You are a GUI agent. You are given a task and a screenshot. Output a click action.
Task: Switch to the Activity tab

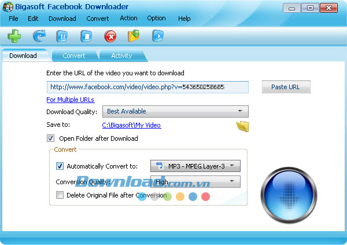pos(121,56)
